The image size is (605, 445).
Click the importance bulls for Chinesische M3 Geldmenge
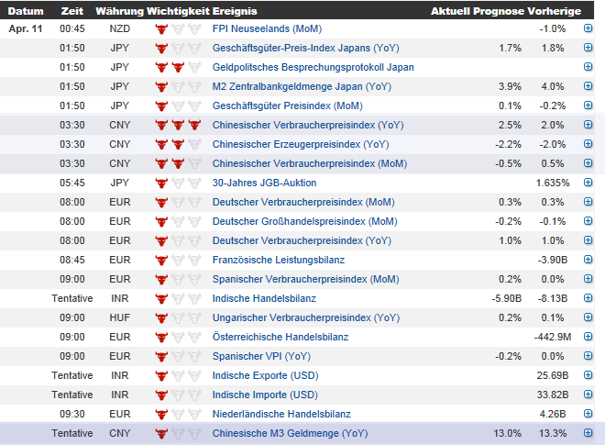tap(178, 433)
